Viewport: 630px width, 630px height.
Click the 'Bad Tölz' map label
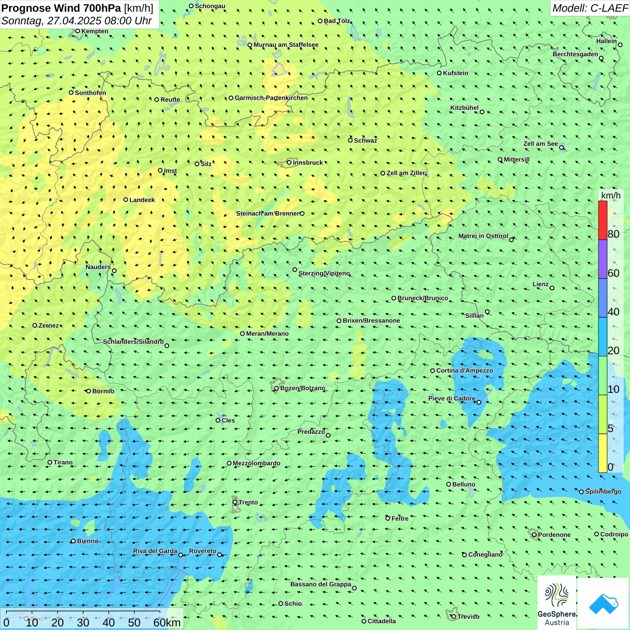click(x=337, y=21)
